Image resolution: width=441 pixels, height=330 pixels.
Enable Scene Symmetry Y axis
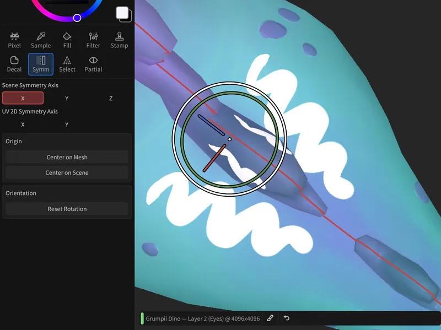click(x=67, y=98)
